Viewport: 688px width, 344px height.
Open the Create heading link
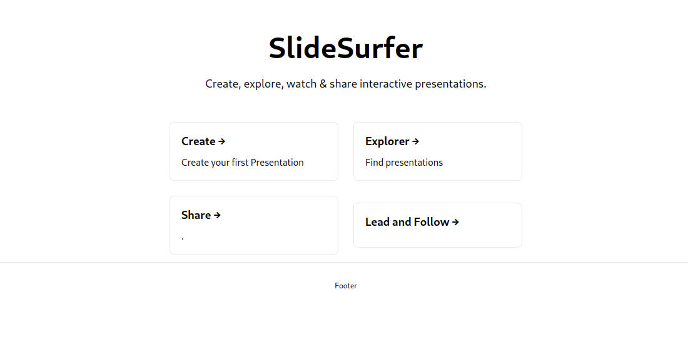pyautogui.click(x=198, y=141)
